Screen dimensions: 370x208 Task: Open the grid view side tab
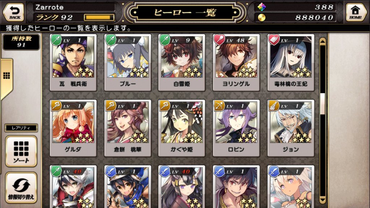(7, 76)
